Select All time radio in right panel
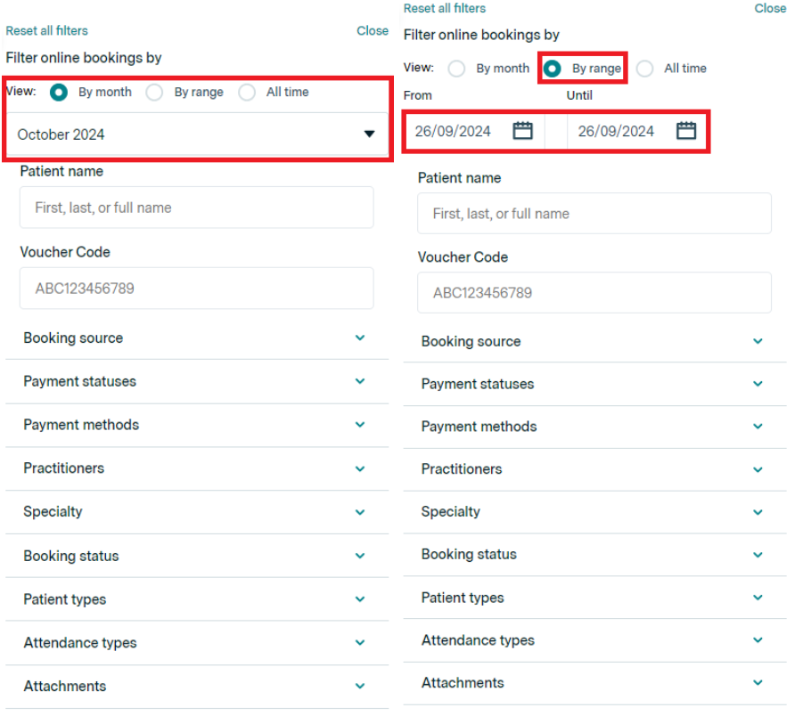 pyautogui.click(x=645, y=69)
